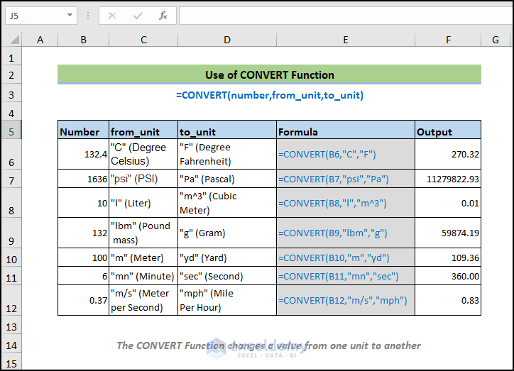Select the 'from_unit' header cell
The image size is (514, 371).
click(x=143, y=130)
